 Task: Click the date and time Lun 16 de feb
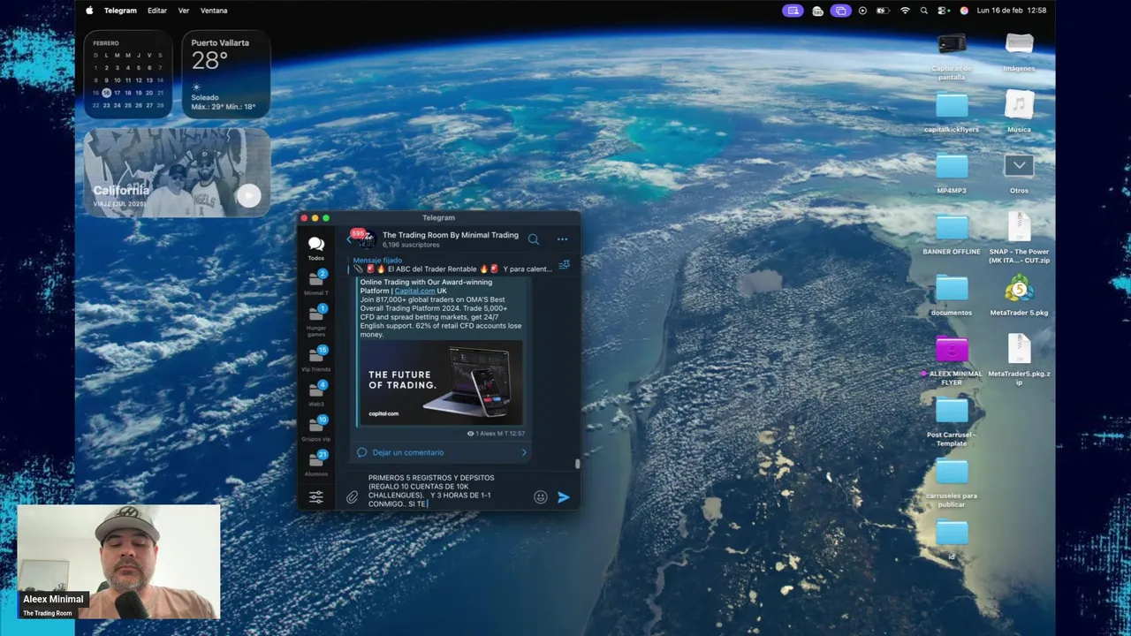[1011, 11]
